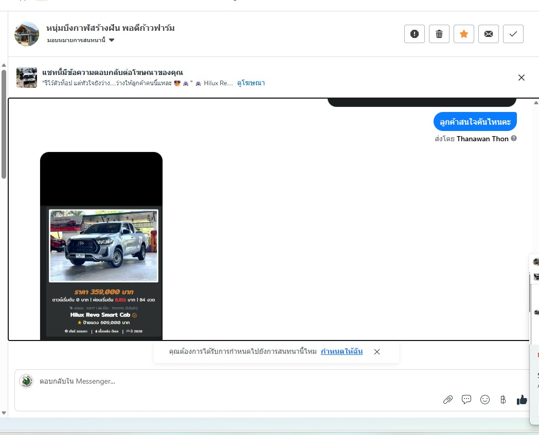Click the spam report exclamation icon
The image size is (539, 435).
pyautogui.click(x=415, y=34)
